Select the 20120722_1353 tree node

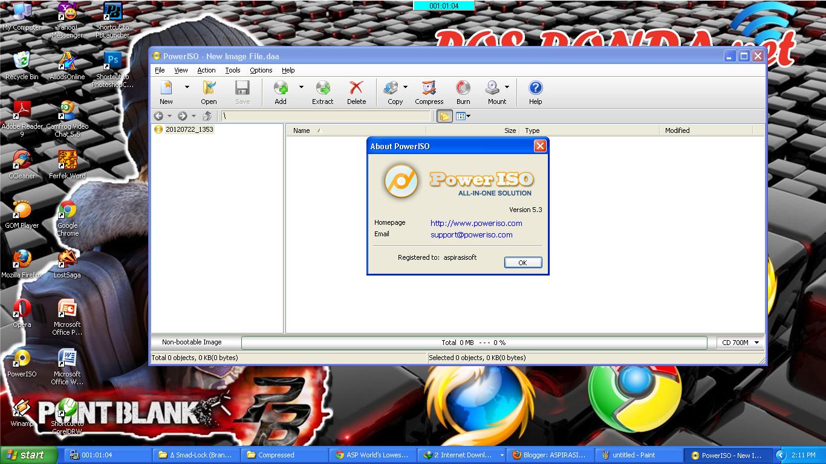click(189, 129)
